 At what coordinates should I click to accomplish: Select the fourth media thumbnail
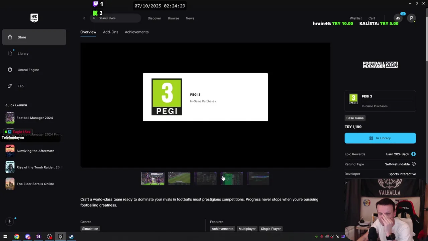pyautogui.click(x=232, y=179)
